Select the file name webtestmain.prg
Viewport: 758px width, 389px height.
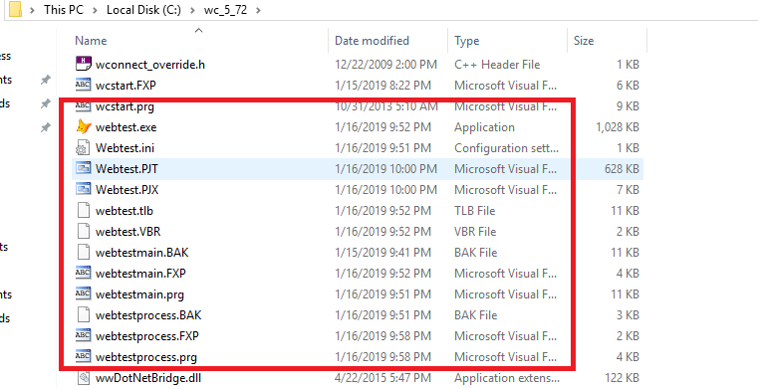click(139, 293)
